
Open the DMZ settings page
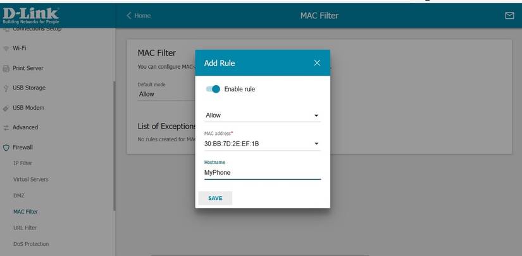[19, 195]
